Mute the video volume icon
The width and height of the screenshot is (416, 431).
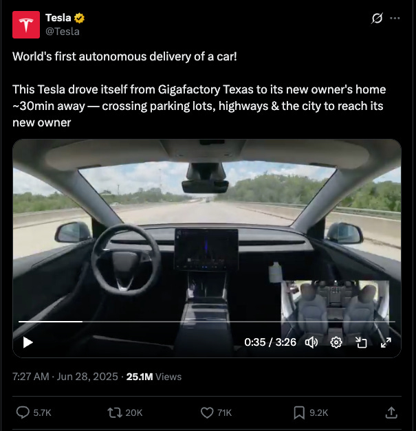(x=311, y=342)
